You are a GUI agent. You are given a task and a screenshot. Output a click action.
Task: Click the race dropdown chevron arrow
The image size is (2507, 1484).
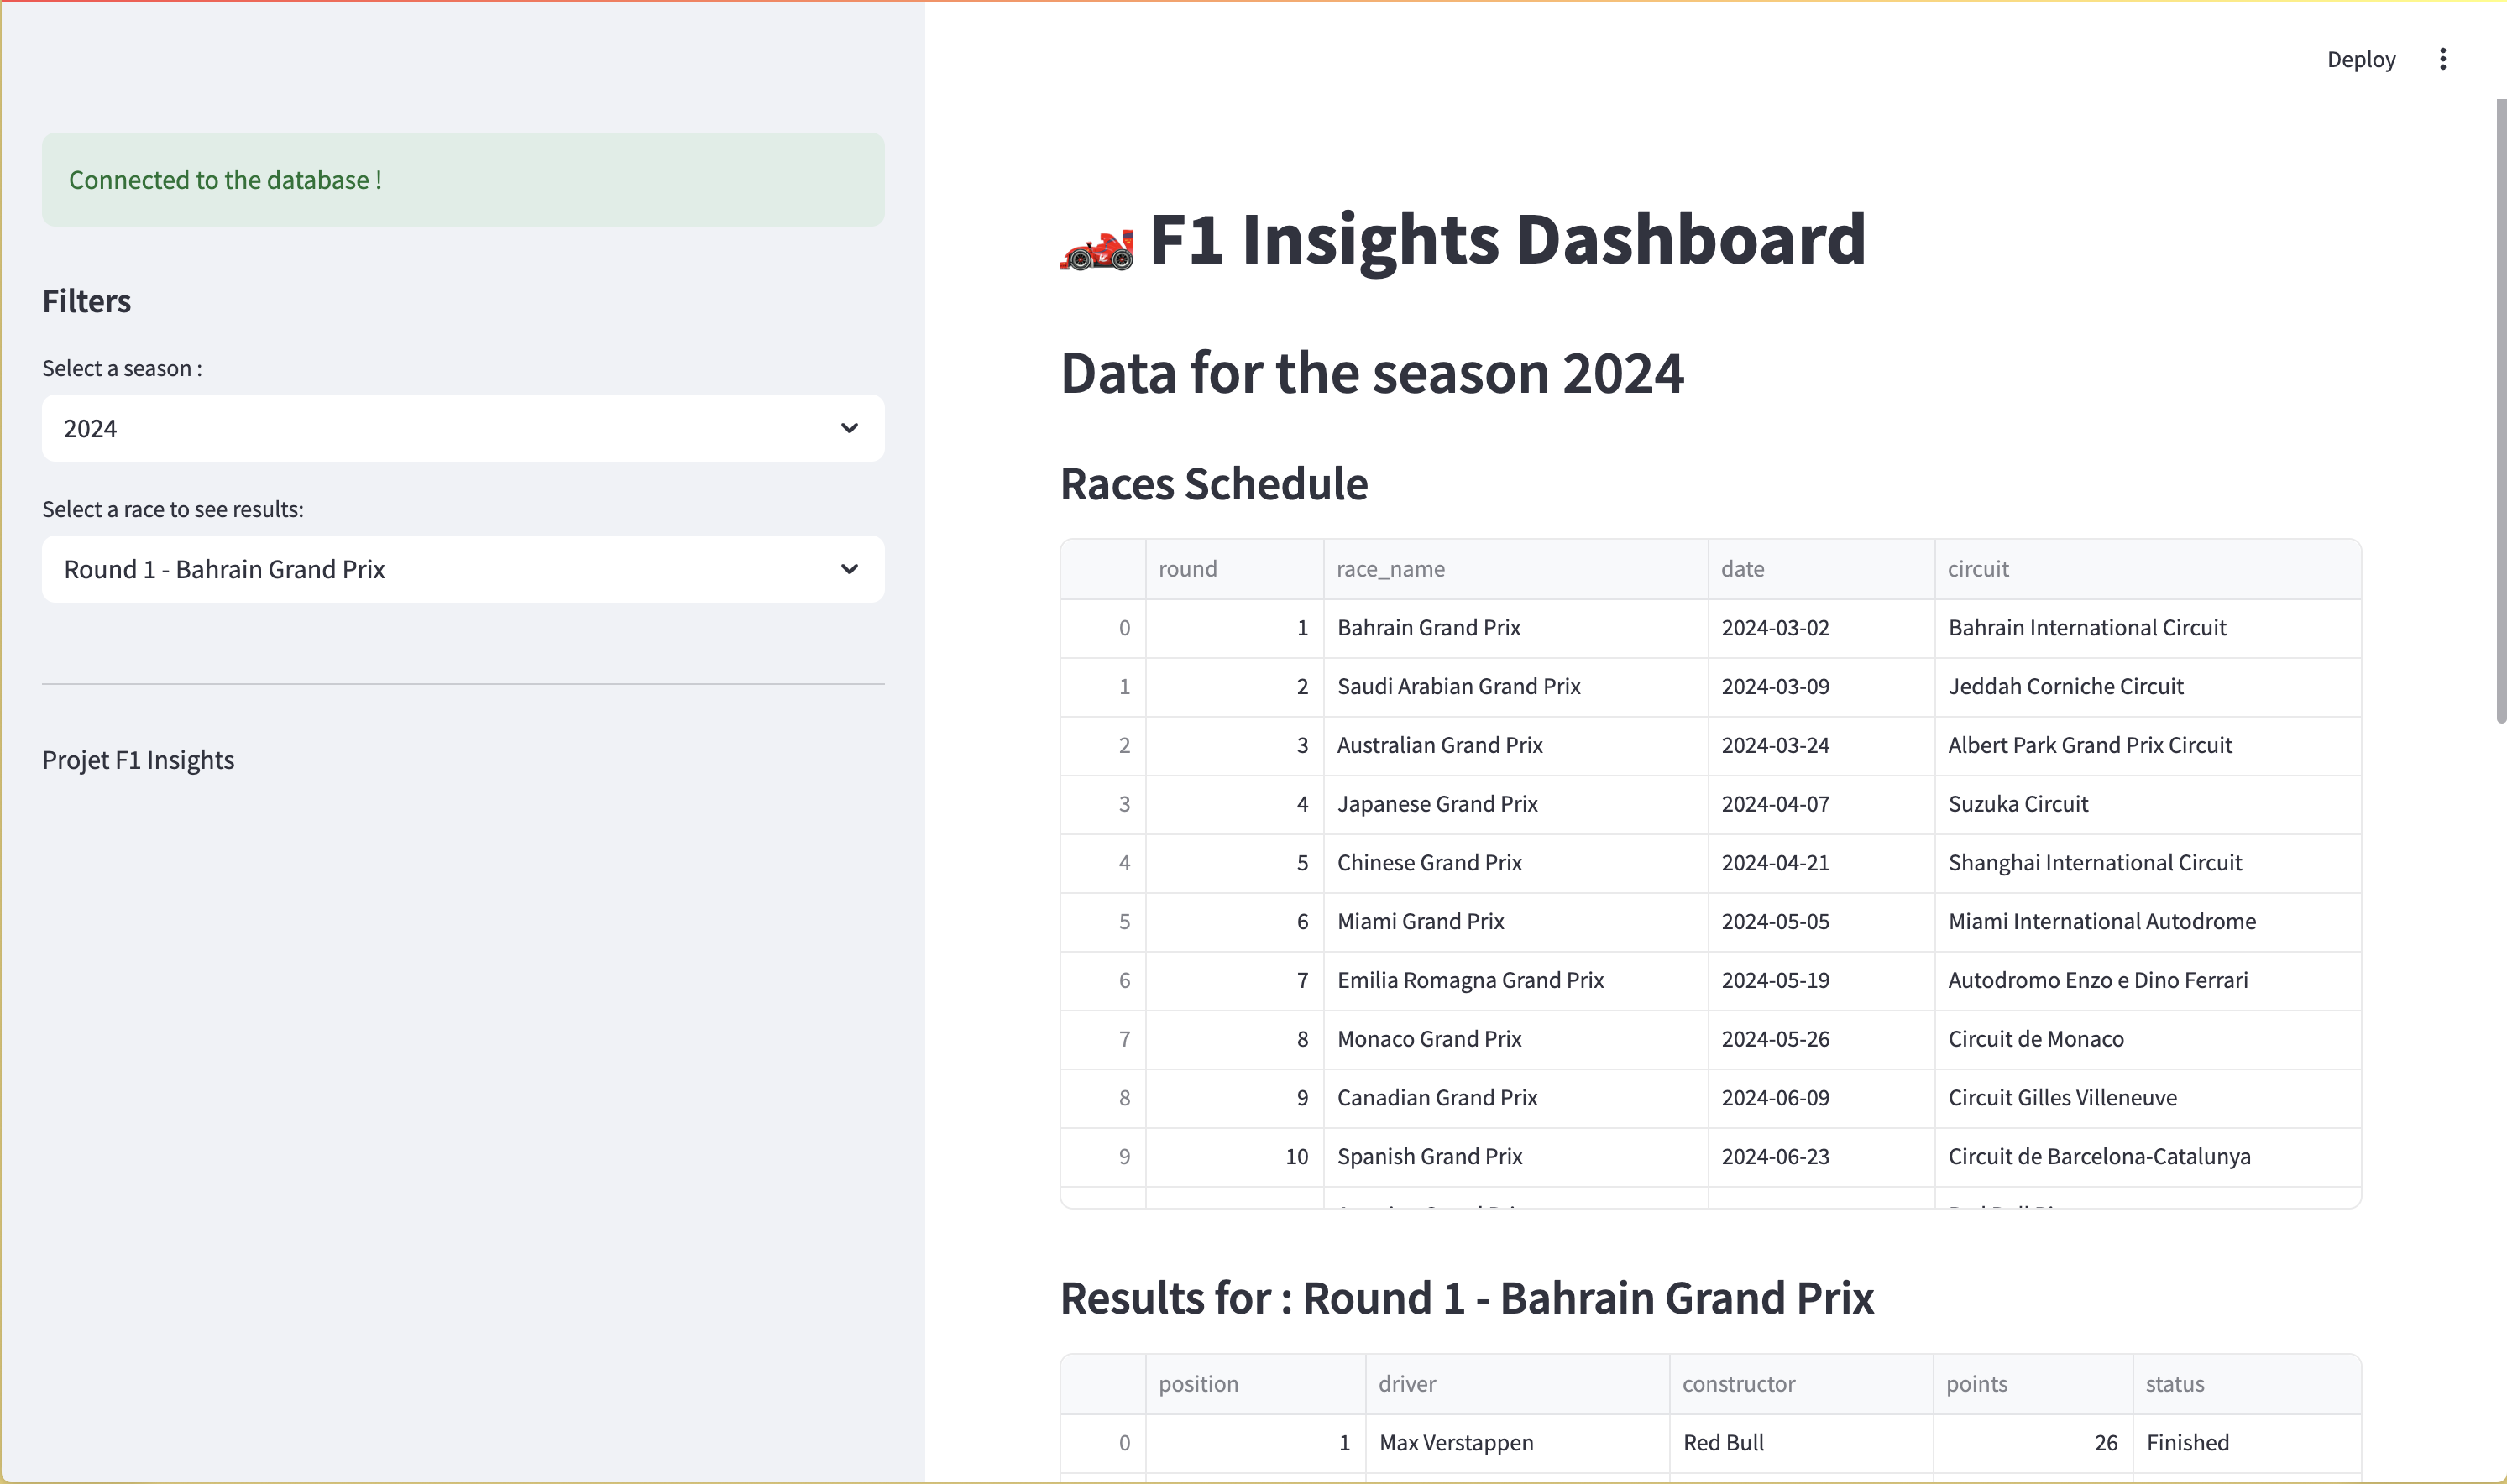pyautogui.click(x=849, y=569)
